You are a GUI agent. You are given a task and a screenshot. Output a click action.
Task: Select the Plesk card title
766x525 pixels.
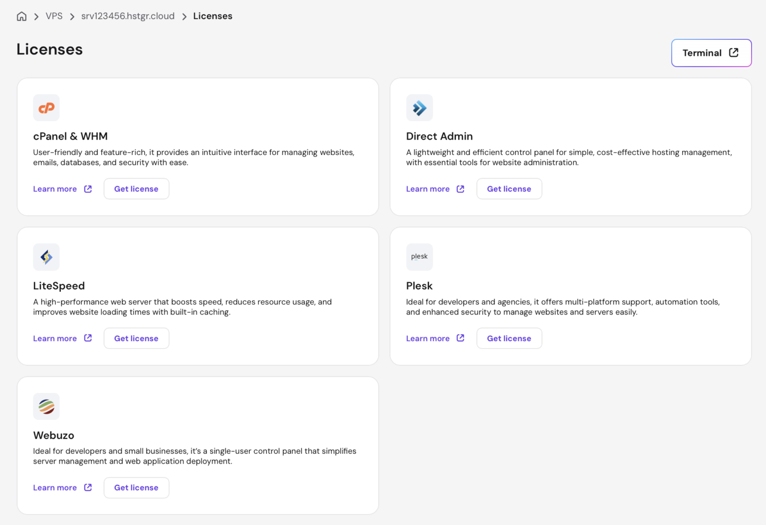tap(419, 286)
